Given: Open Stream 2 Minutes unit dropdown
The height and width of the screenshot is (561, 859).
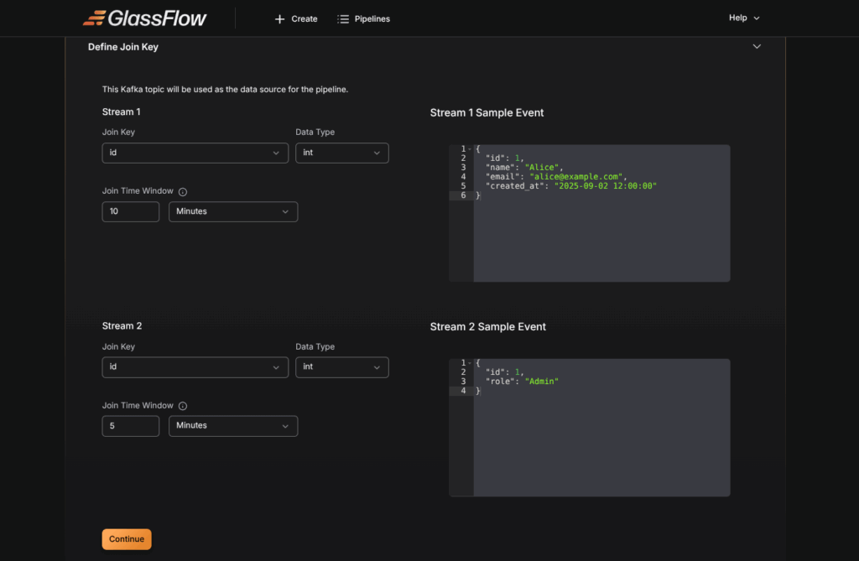Looking at the screenshot, I should (x=232, y=426).
